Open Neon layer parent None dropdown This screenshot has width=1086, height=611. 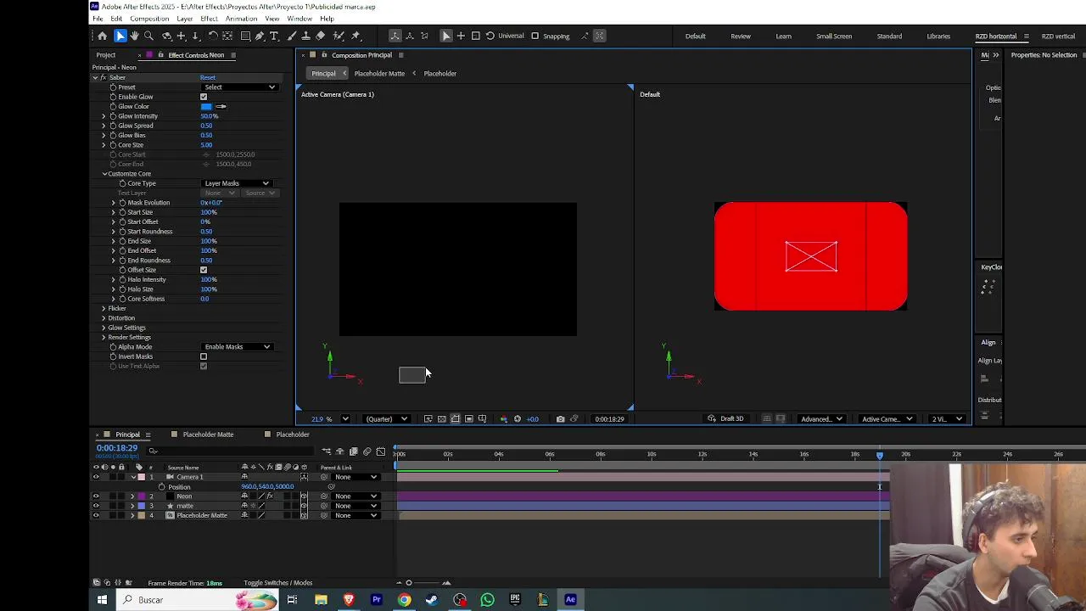[355, 496]
